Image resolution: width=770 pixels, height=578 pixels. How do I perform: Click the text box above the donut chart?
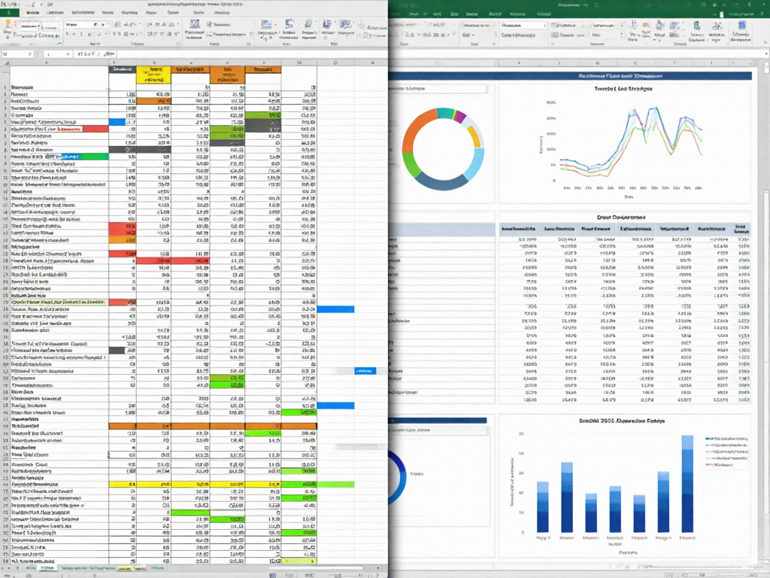point(438,89)
